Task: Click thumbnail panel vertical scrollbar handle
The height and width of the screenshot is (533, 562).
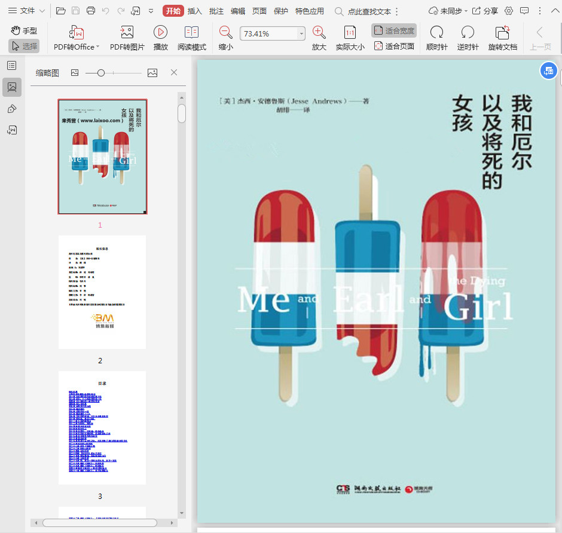Action: 182,114
